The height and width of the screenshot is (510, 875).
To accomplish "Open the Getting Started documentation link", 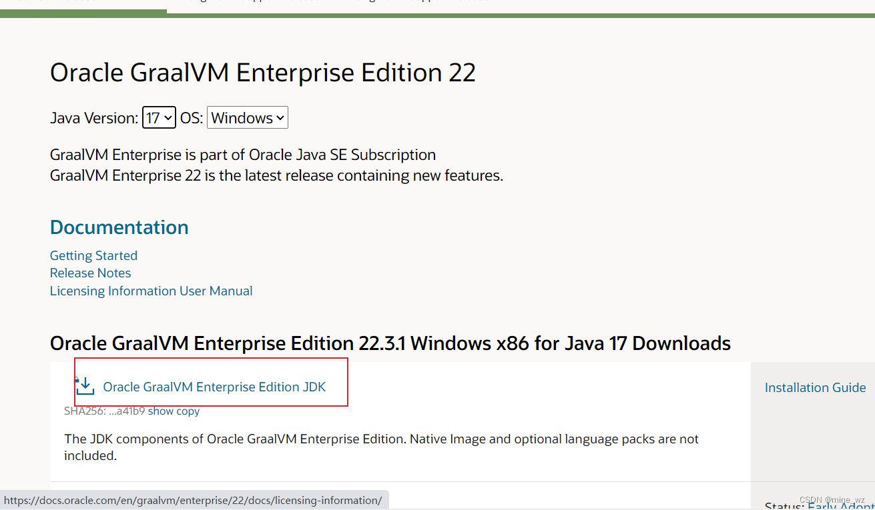I will 93,255.
